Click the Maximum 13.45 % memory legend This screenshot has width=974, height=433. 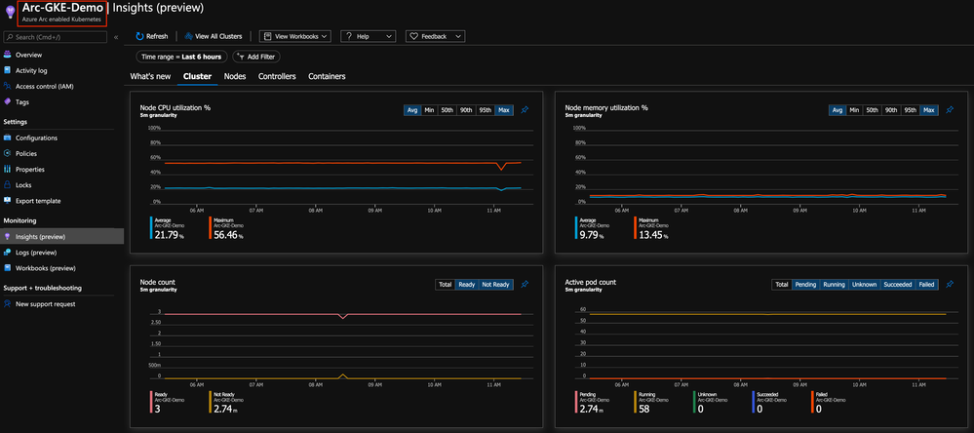point(652,228)
